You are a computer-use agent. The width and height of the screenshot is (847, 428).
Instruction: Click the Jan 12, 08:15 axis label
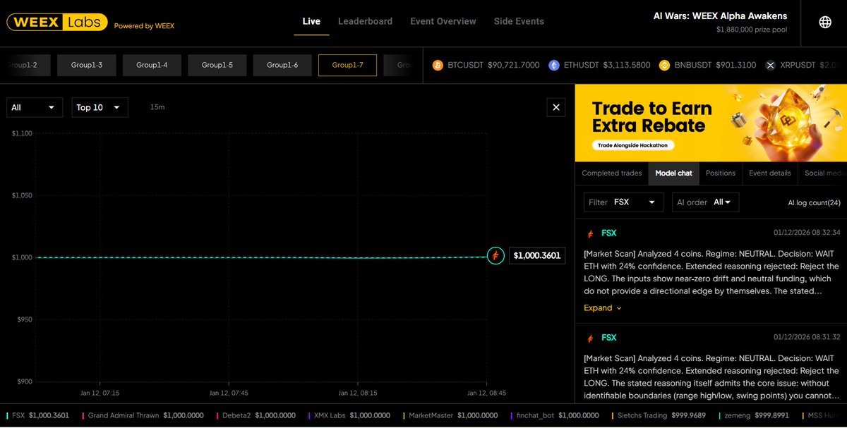click(x=358, y=393)
